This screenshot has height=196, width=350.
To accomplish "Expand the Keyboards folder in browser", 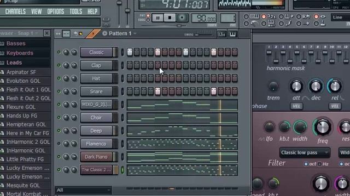I will pos(20,53).
